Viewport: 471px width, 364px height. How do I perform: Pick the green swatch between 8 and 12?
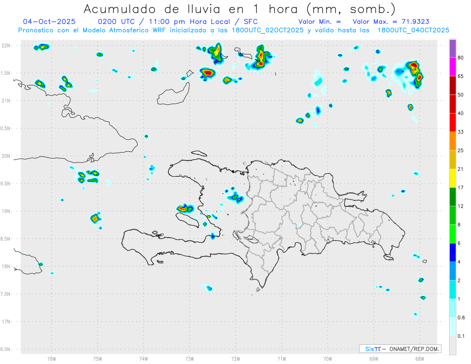click(453, 215)
